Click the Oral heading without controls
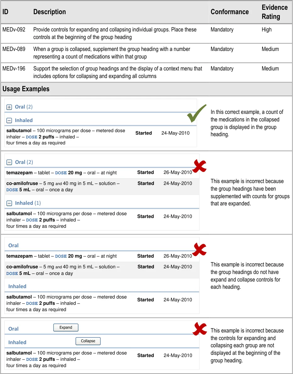Image resolution: width=293 pixels, height=374 pixels. tap(14, 246)
